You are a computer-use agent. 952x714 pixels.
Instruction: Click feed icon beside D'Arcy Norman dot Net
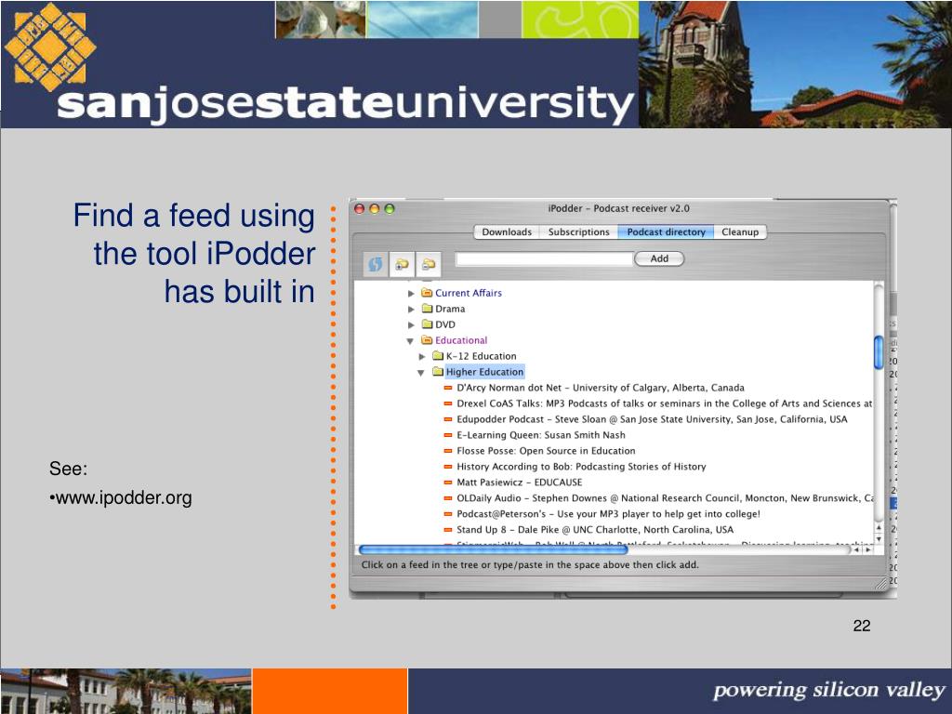click(x=448, y=388)
